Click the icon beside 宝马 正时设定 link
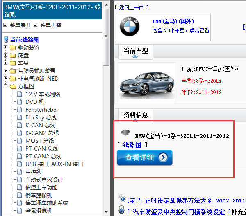The height and width of the screenshot is (216, 246). [x=122, y=198]
